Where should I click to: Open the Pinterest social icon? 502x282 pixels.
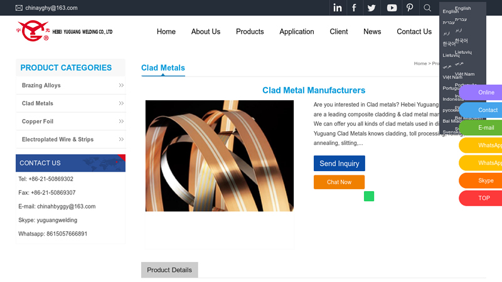(x=410, y=8)
